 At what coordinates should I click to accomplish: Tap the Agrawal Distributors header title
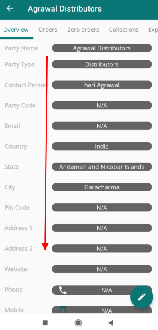pyautogui.click(x=65, y=9)
